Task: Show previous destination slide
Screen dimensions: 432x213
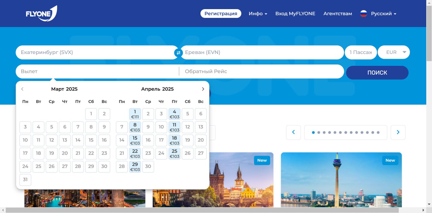Action: (293, 132)
